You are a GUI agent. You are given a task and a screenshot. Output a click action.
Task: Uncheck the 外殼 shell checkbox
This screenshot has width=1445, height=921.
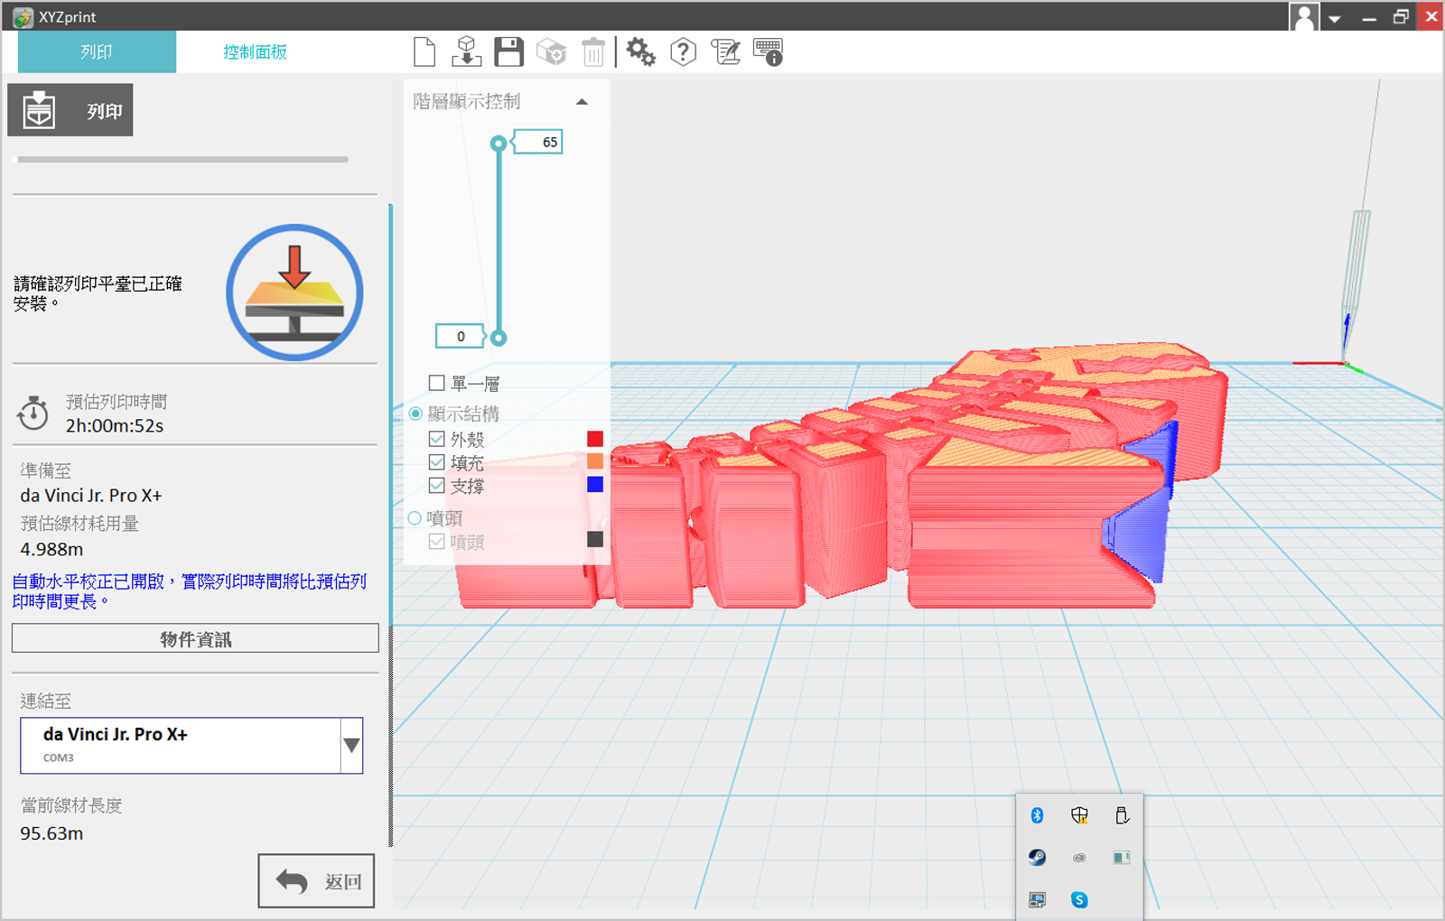(437, 439)
